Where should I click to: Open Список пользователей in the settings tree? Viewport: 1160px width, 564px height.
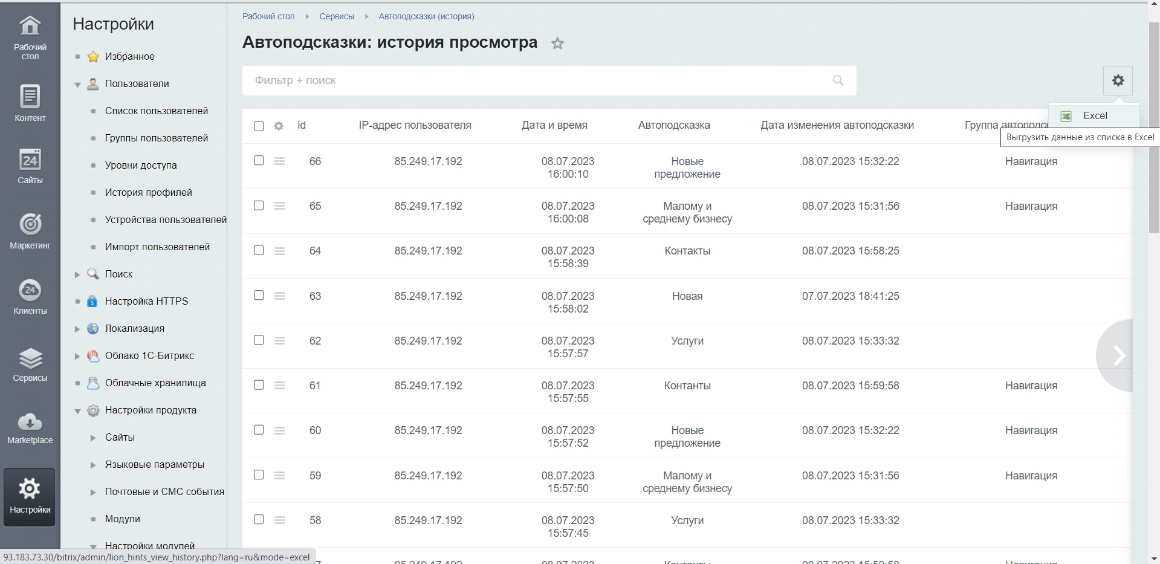[x=156, y=111]
